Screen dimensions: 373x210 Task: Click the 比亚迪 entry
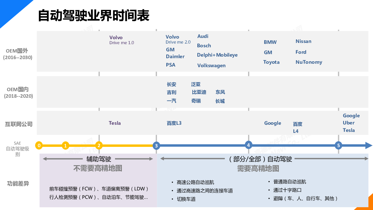click(x=199, y=92)
